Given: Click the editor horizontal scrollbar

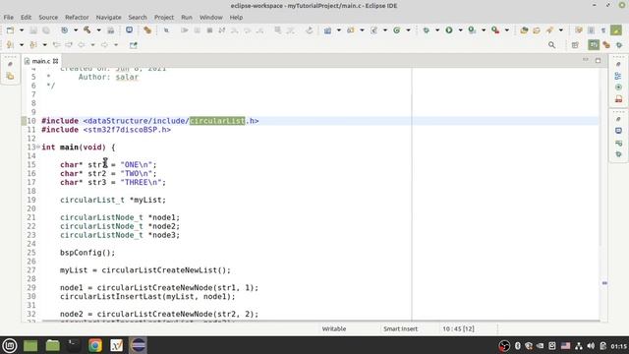Looking at the screenshot, I should pyautogui.click(x=321, y=321).
